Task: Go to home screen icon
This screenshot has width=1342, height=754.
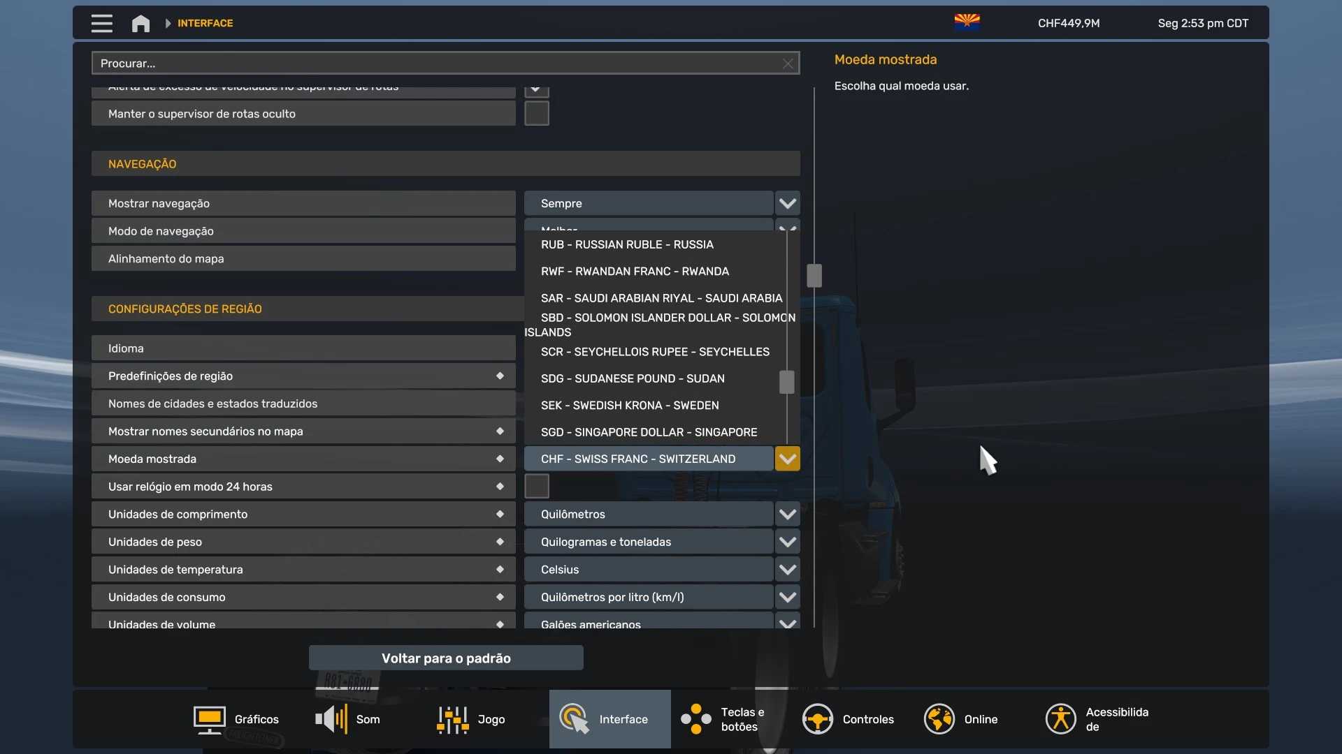Action: (x=140, y=23)
